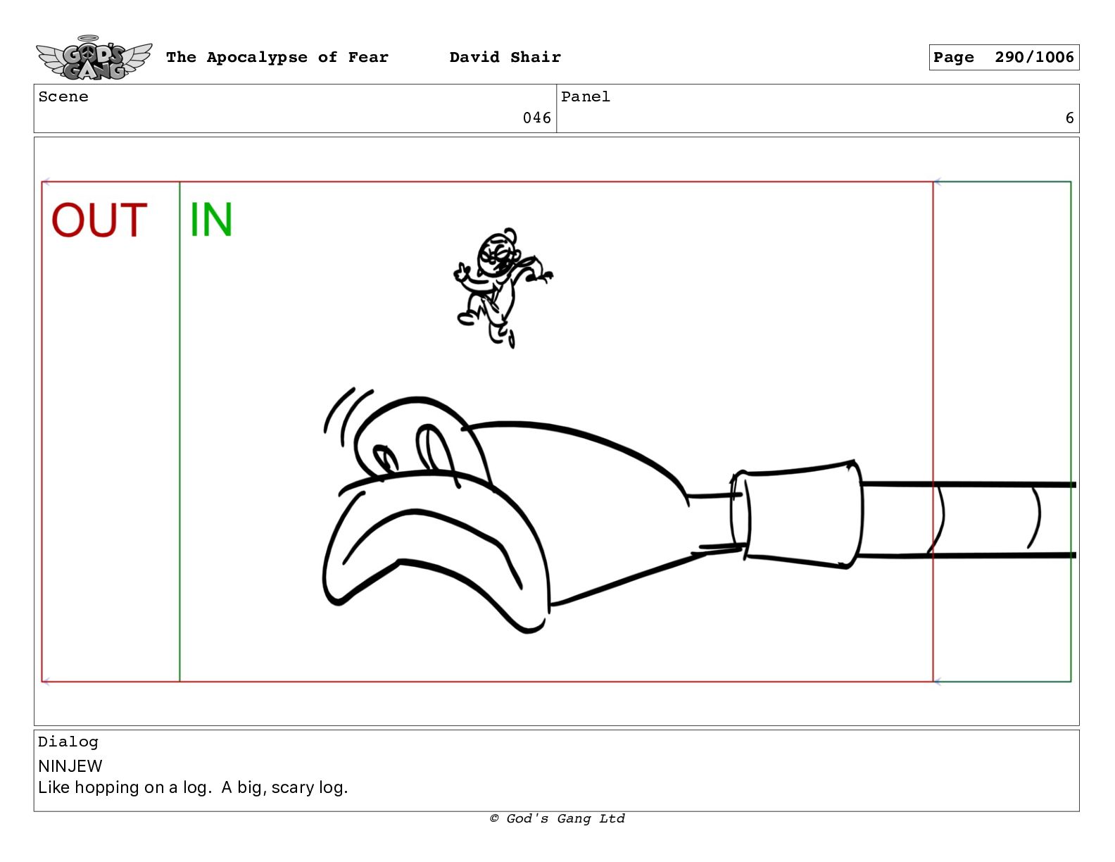
Task: Click the dialog line 'Like hopping on a log'
Action: click(125, 787)
